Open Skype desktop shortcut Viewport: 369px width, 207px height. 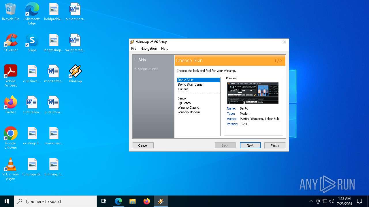(32, 43)
